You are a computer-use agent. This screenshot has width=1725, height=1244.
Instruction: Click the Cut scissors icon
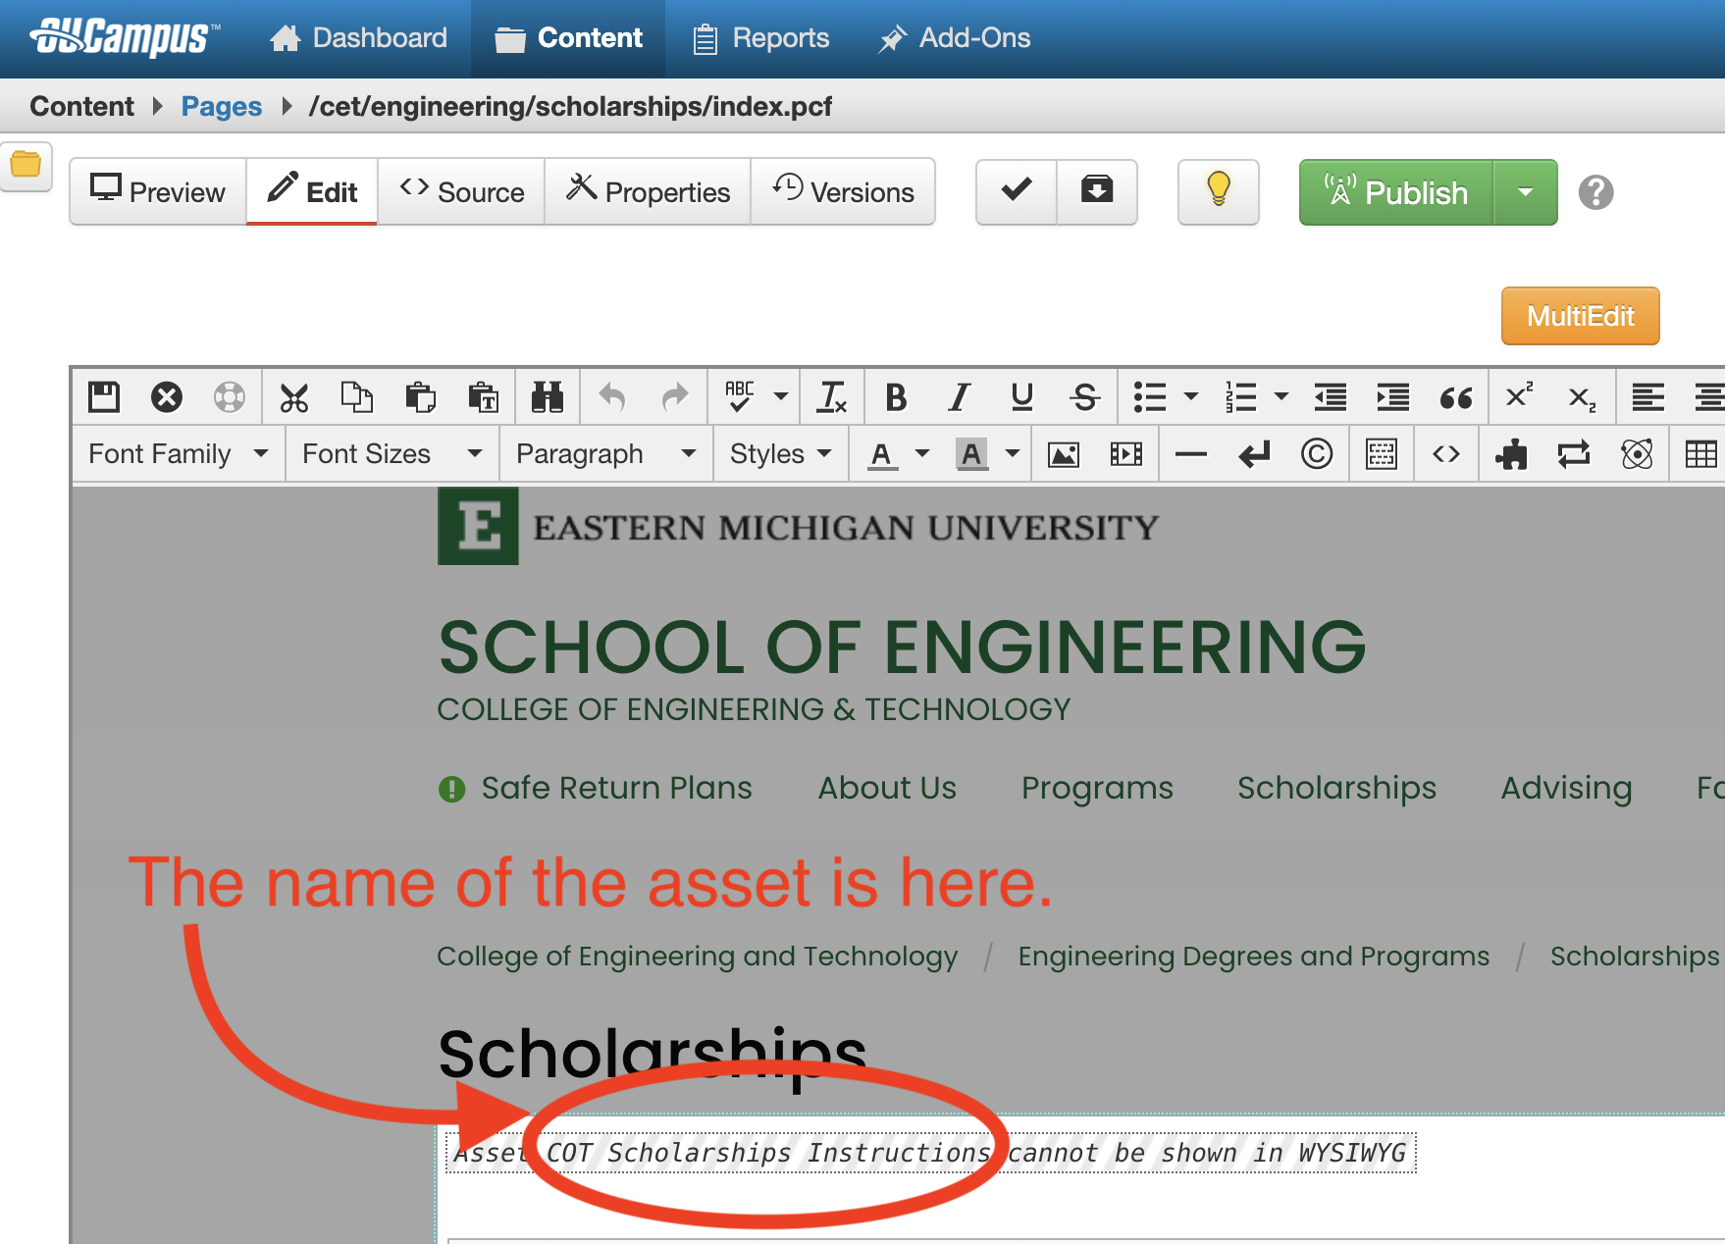pos(294,397)
